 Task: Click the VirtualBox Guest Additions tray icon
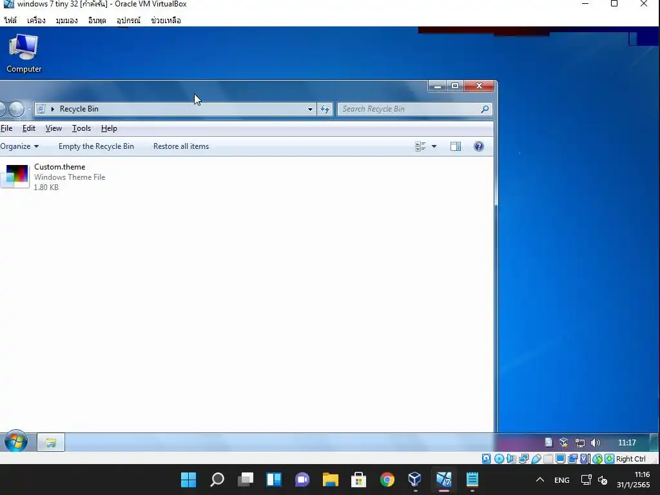click(563, 442)
